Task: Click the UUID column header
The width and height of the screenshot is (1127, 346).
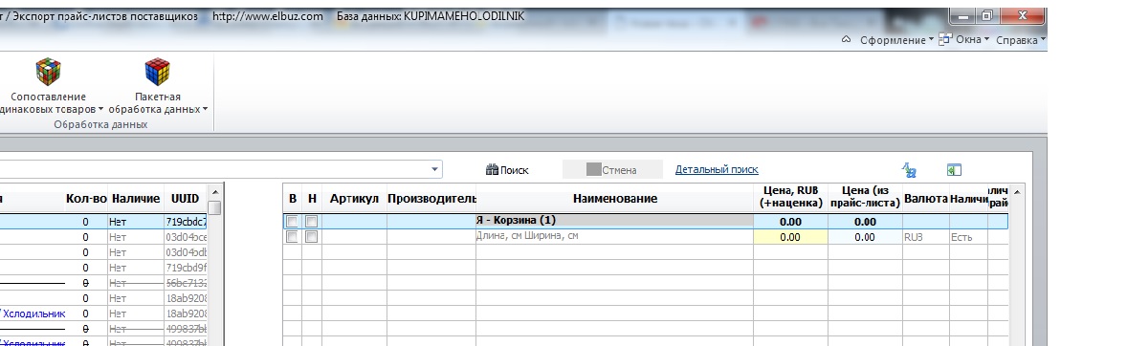Action: point(185,198)
